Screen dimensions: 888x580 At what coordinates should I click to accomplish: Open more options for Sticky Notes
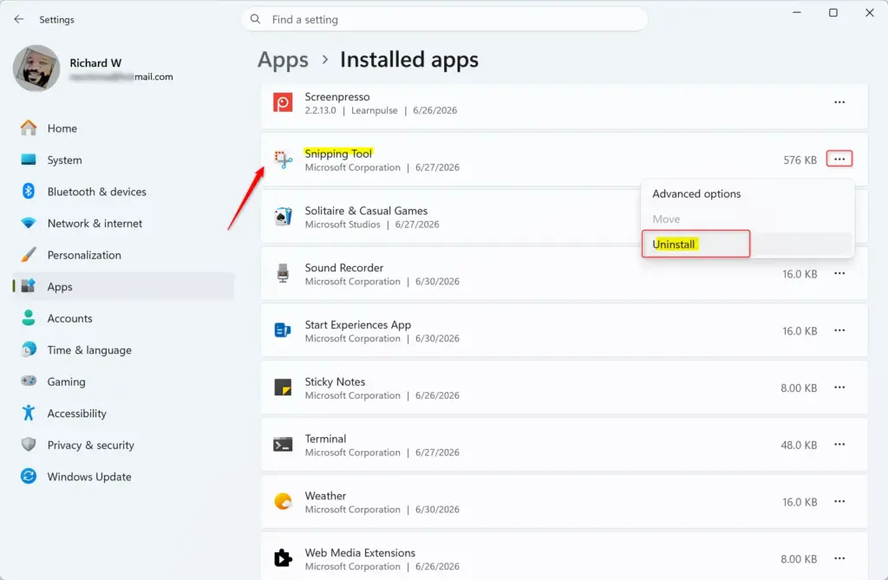(839, 388)
